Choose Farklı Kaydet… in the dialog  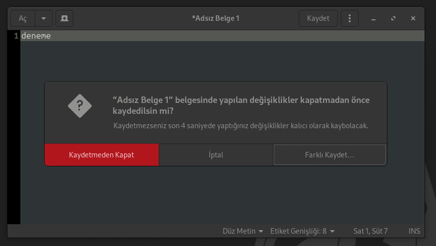pyautogui.click(x=330, y=155)
